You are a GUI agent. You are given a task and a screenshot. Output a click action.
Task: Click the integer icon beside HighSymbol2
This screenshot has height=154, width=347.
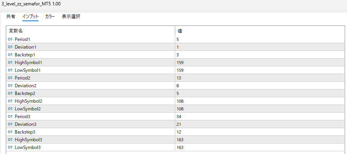coord(10,101)
